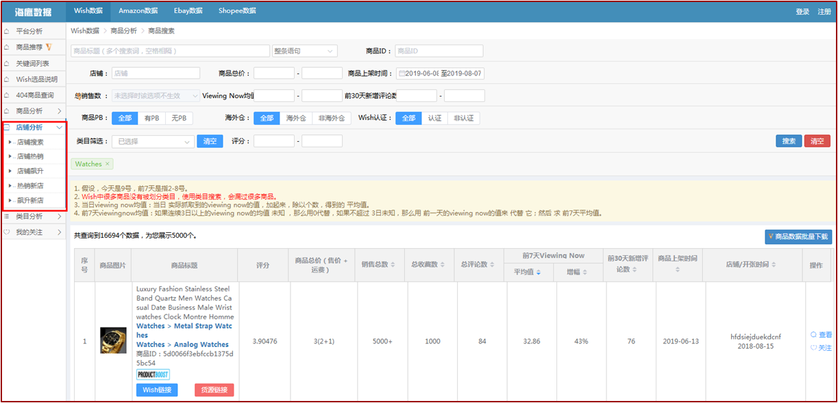
Task: Switch to the Amazon数据 tab
Action: point(138,11)
